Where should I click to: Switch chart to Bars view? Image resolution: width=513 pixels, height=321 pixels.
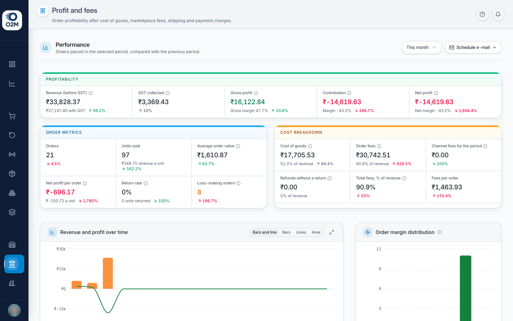coord(286,232)
